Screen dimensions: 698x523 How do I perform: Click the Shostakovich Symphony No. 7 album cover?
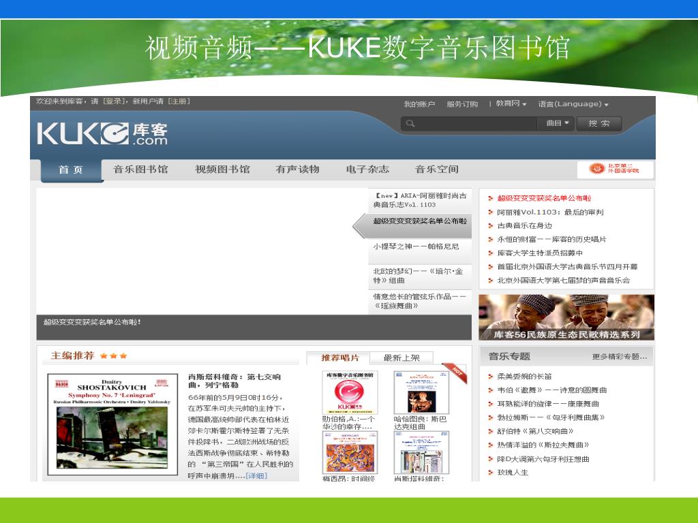(x=112, y=425)
